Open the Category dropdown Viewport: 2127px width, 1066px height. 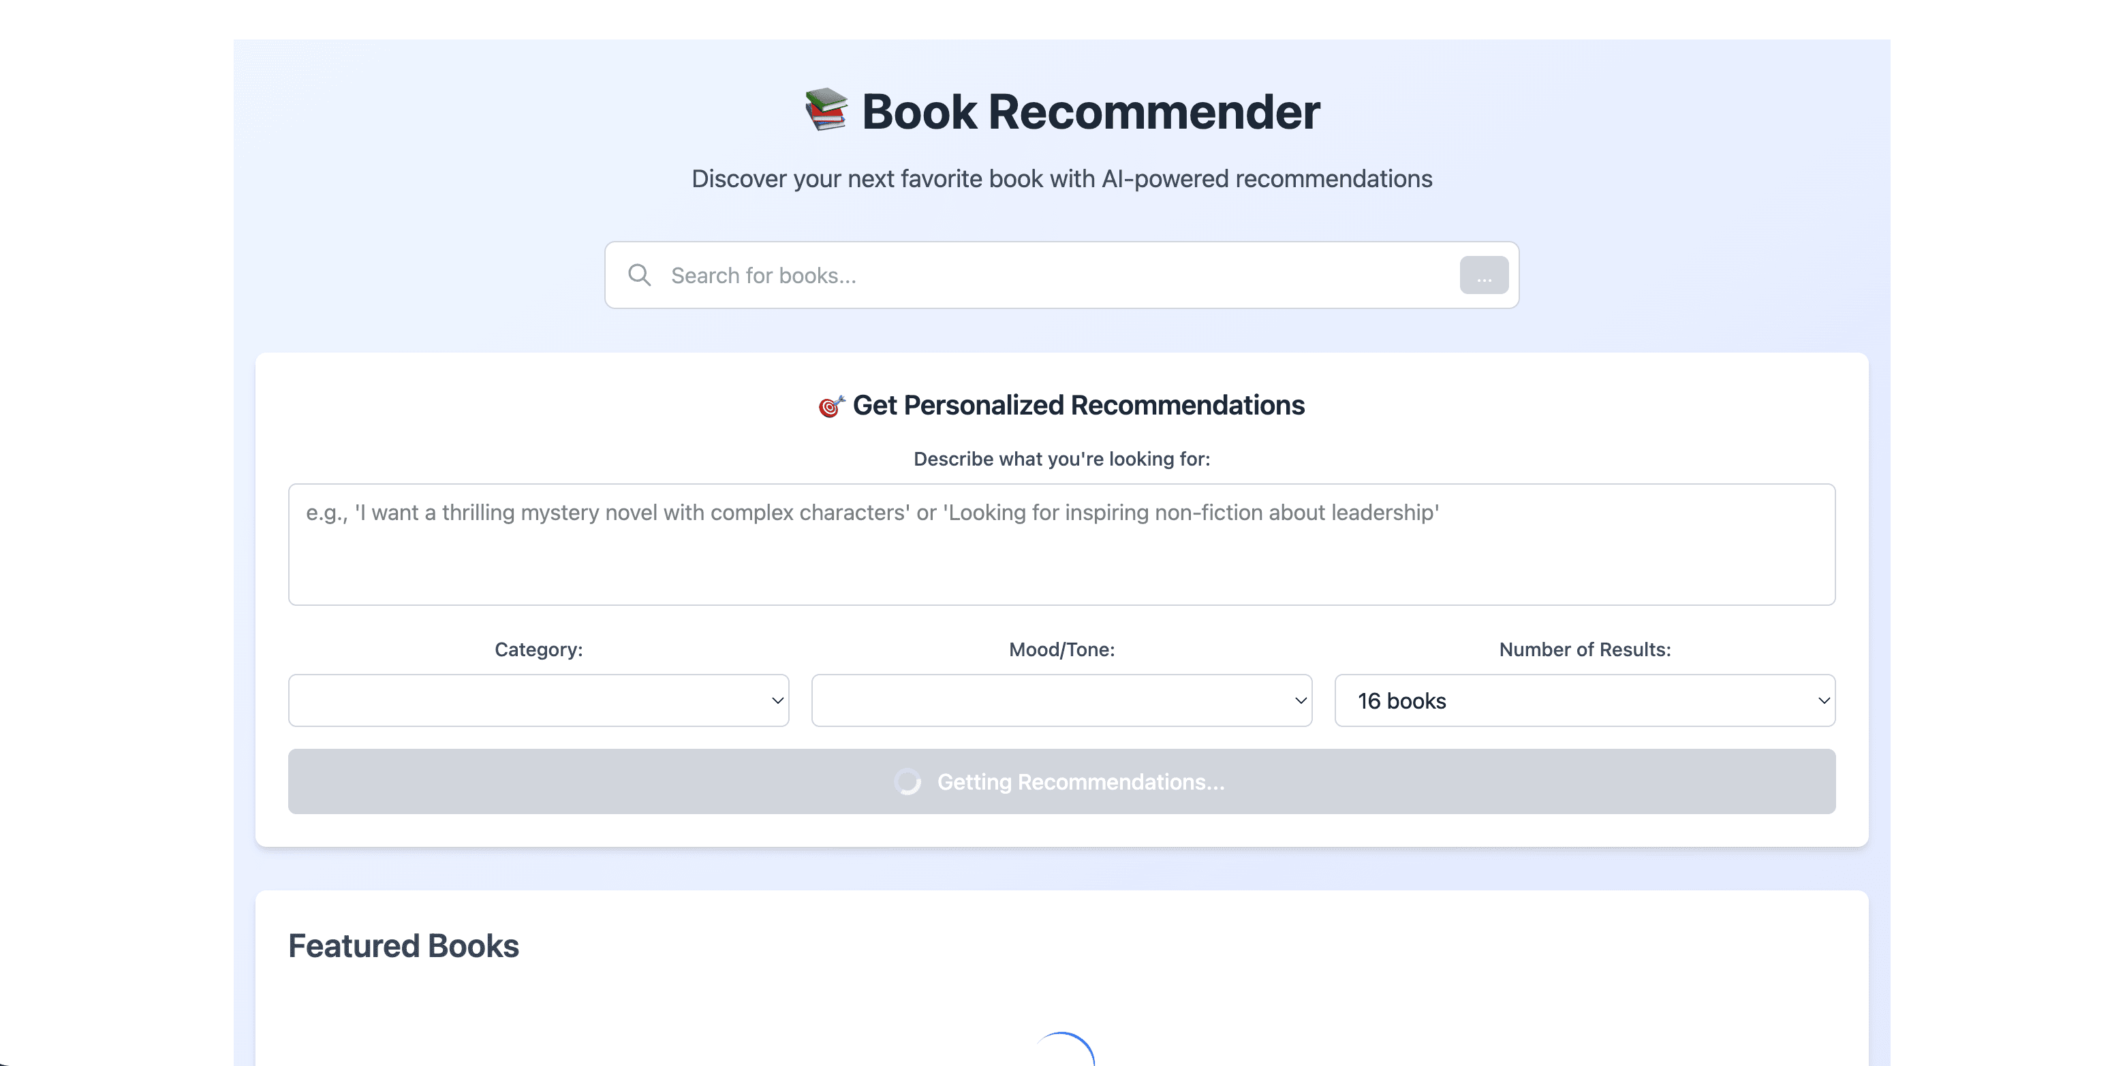(538, 700)
